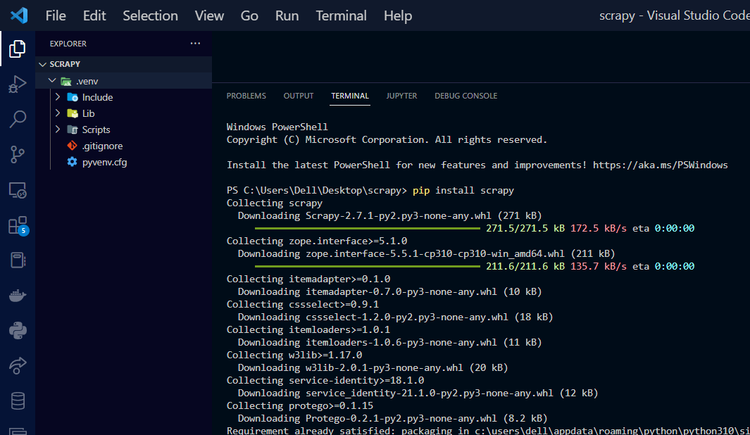Image resolution: width=750 pixels, height=435 pixels.
Task: Click the pyvenv.cfg gear icon
Action: point(73,162)
